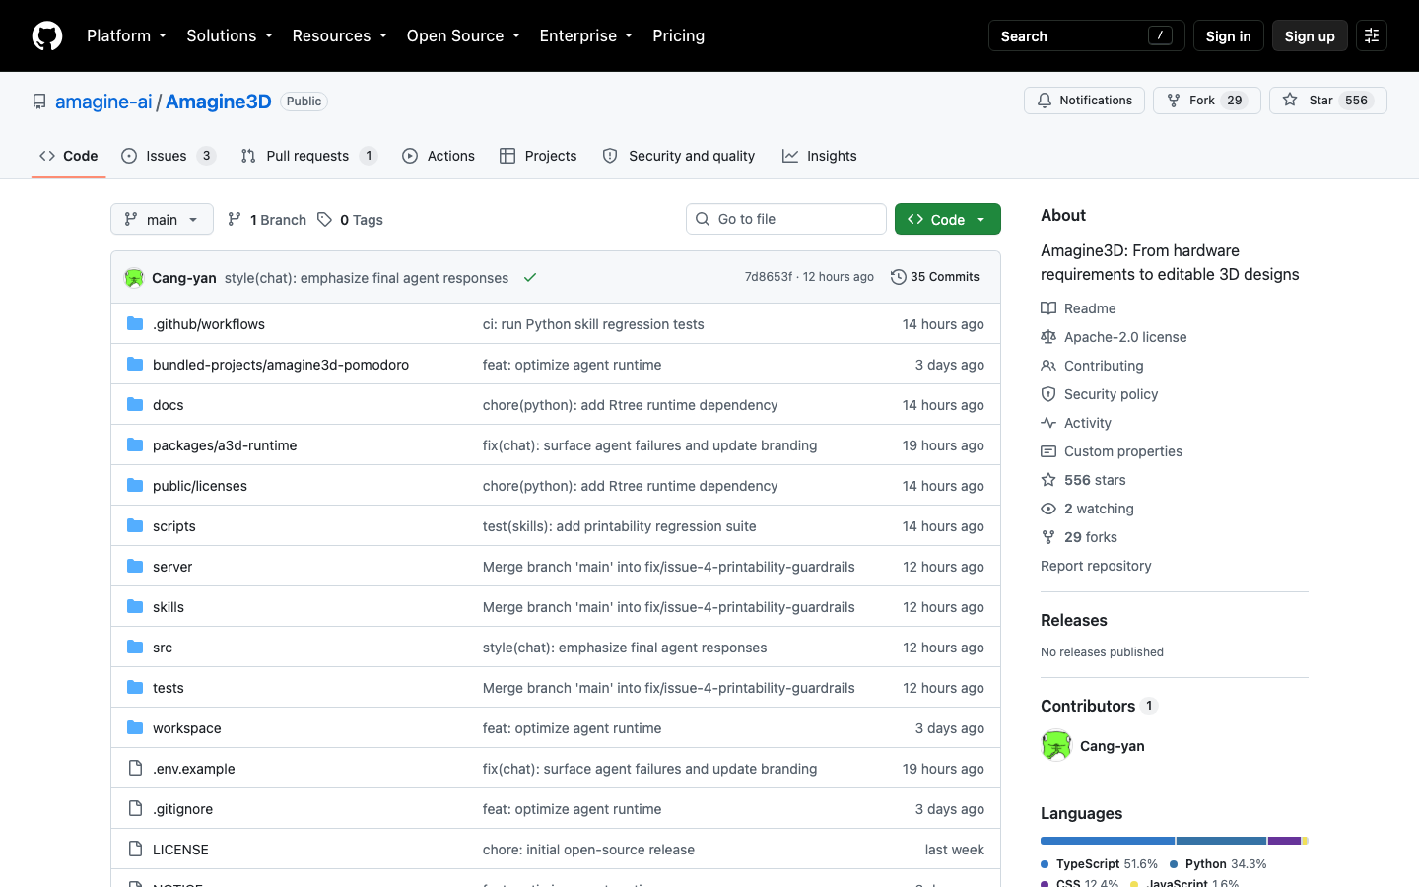Image resolution: width=1419 pixels, height=887 pixels.
Task: Expand the Resources menu
Action: pyautogui.click(x=340, y=35)
